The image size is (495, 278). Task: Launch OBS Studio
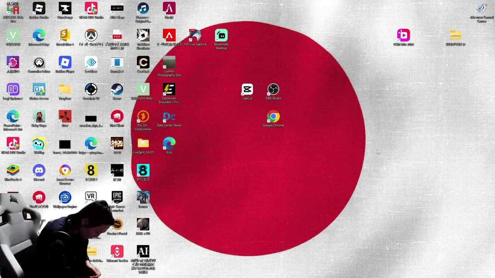tap(273, 90)
